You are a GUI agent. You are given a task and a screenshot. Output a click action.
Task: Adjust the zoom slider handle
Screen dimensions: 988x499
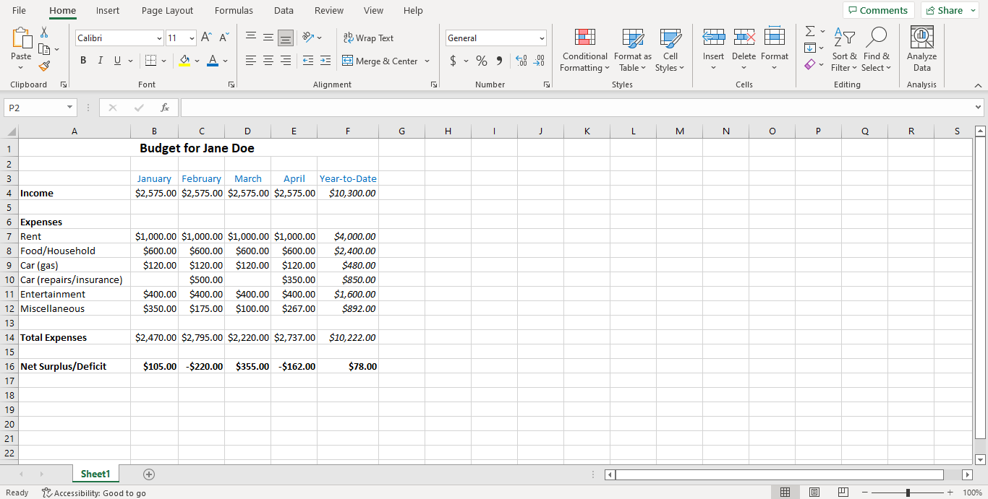[908, 493]
